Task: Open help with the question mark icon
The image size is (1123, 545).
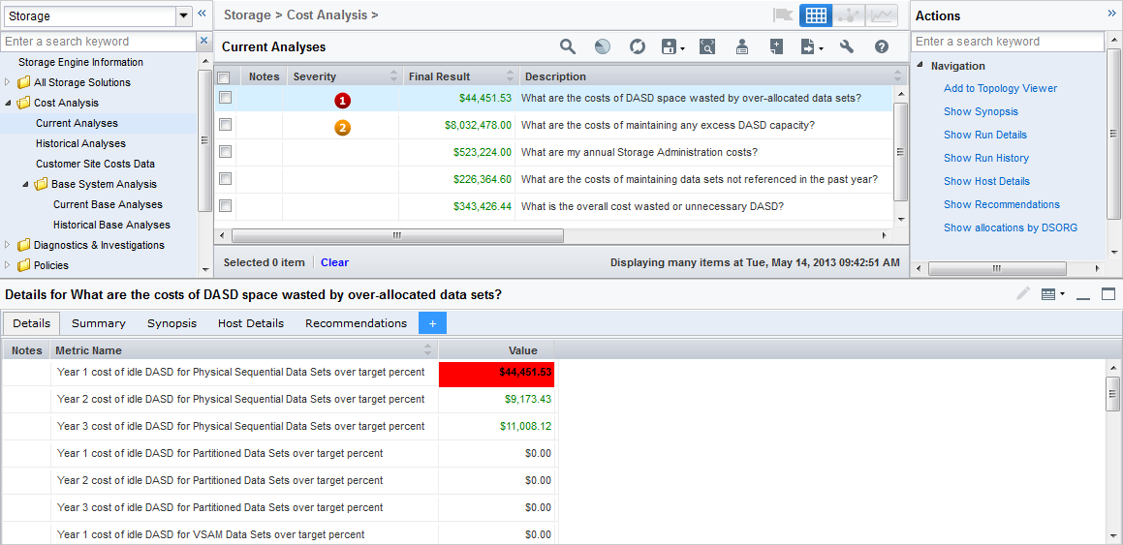Action: tap(882, 47)
